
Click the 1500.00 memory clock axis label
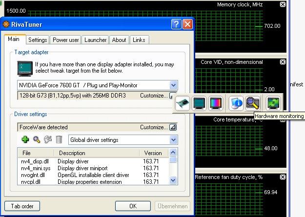[x=16, y=11]
